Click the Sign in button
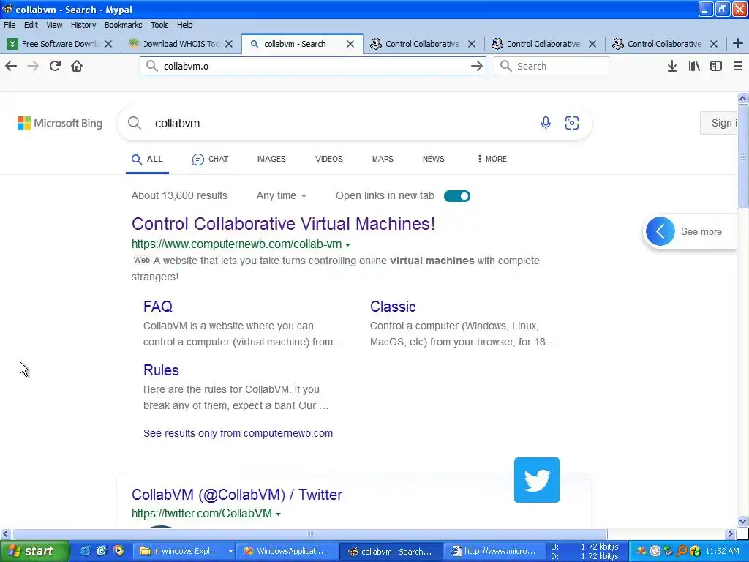749x562 pixels. click(718, 123)
